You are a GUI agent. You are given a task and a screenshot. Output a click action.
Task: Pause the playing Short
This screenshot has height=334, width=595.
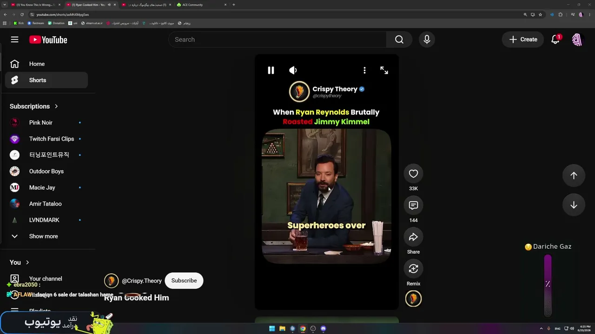pyautogui.click(x=271, y=70)
